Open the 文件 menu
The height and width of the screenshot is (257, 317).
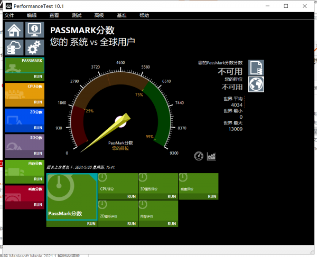9,15
